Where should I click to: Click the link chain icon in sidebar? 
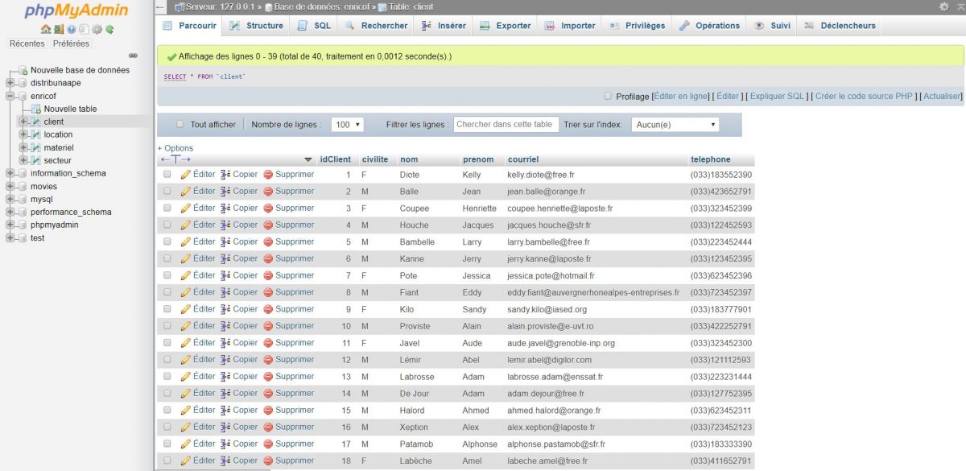pos(133,56)
